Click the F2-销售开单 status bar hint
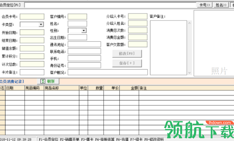 click(70, 139)
